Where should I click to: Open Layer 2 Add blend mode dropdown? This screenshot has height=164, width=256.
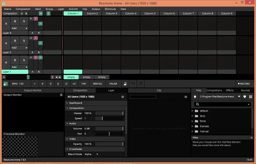(x=19, y=48)
